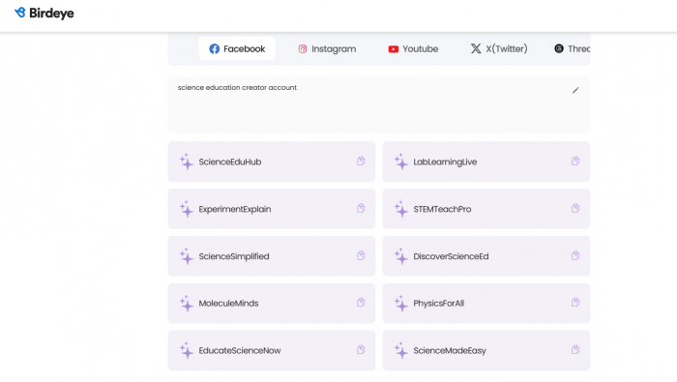Select the MoleculeMinds suggestion card
The width and height of the screenshot is (677, 382).
272,303
